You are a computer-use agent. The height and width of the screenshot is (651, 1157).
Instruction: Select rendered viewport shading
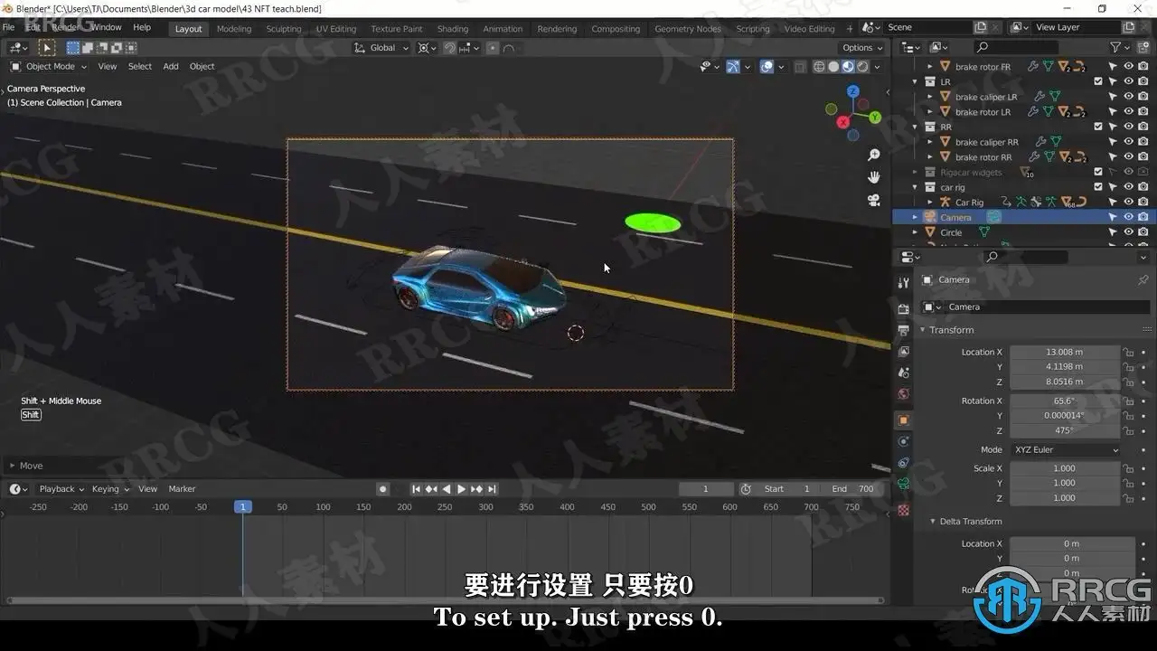pyautogui.click(x=862, y=67)
